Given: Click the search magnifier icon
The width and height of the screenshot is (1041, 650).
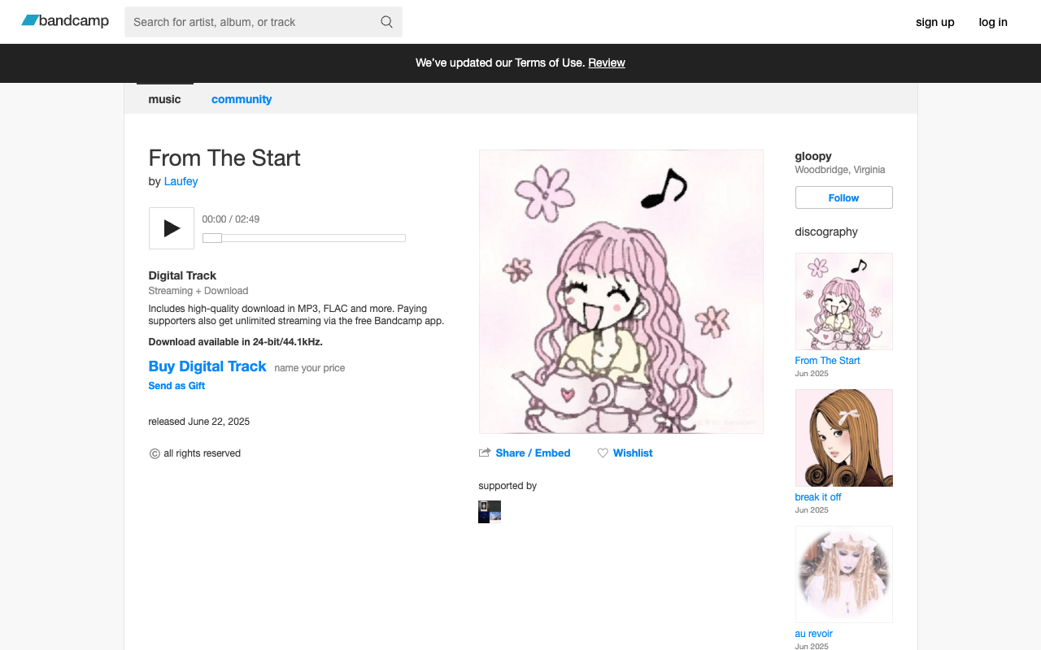Looking at the screenshot, I should click(387, 22).
